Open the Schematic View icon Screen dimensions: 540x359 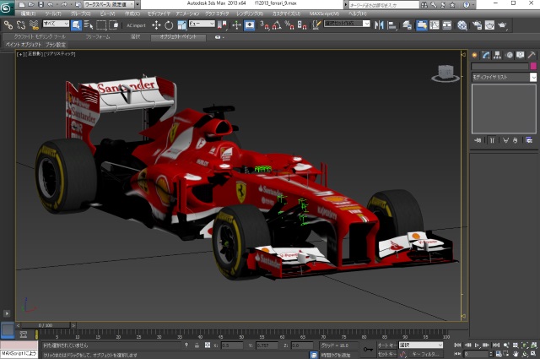(x=446, y=25)
